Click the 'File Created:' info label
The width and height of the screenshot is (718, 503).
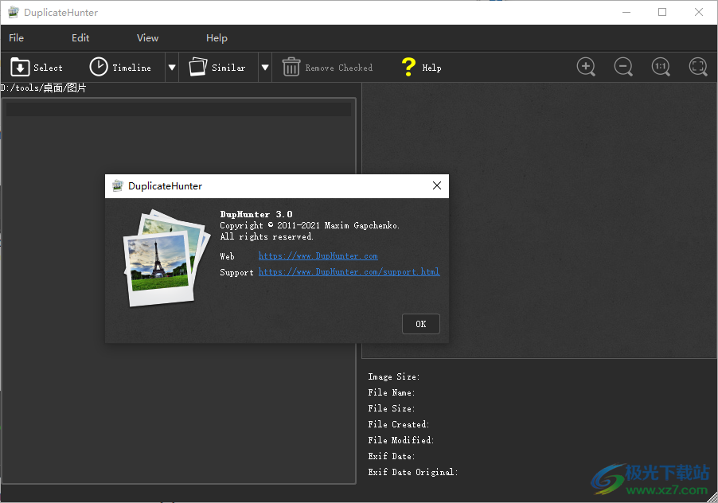point(398,424)
